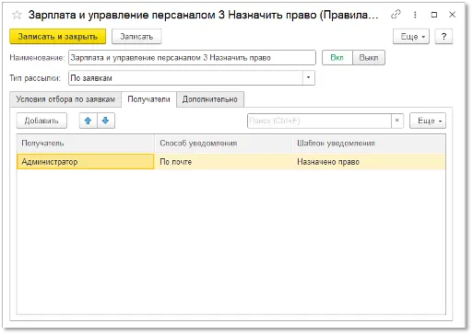The height and width of the screenshot is (335, 473).
Task: Click the Способ уведомления column header
Action: pyautogui.click(x=223, y=144)
